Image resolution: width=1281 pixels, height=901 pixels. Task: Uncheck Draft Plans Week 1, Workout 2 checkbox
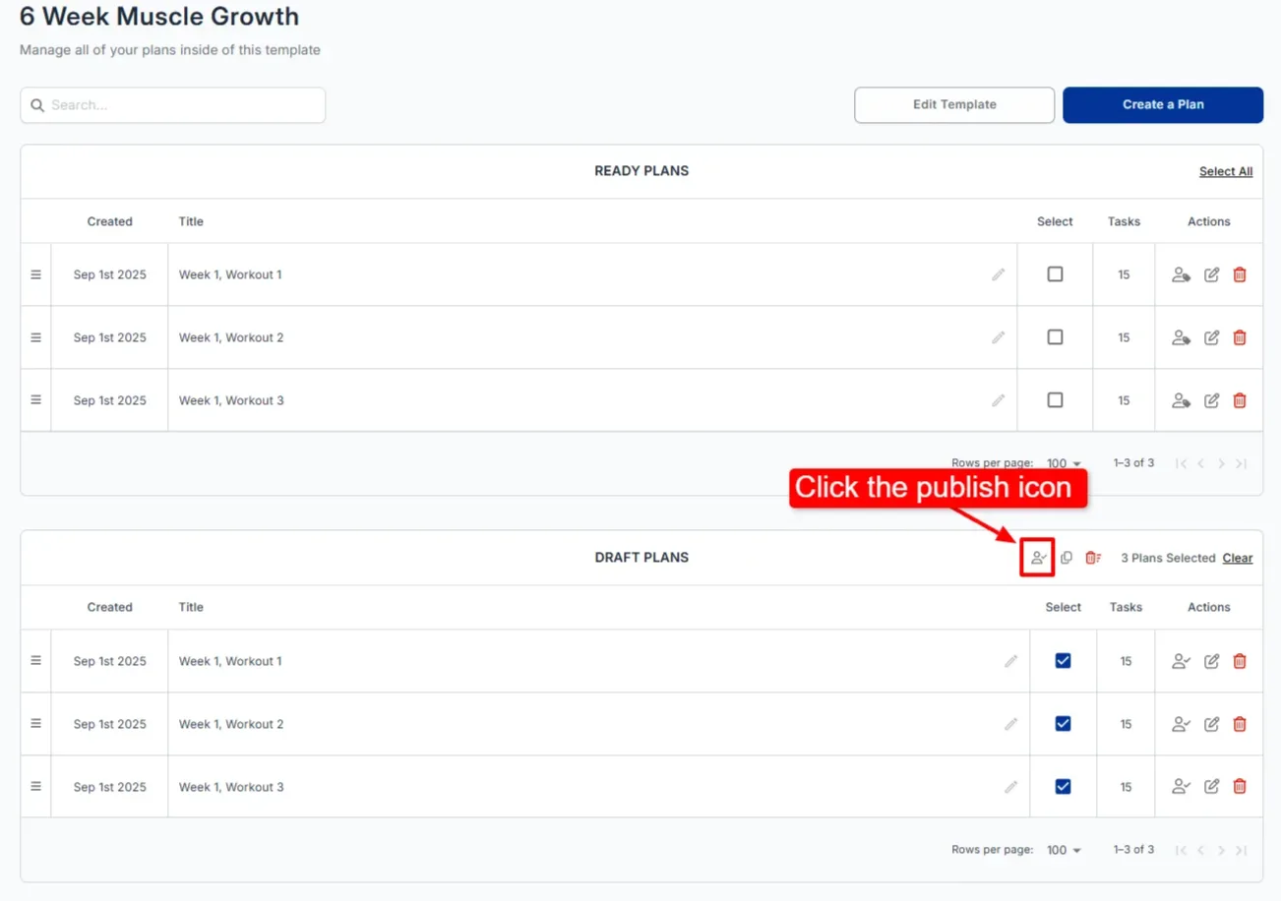point(1063,724)
